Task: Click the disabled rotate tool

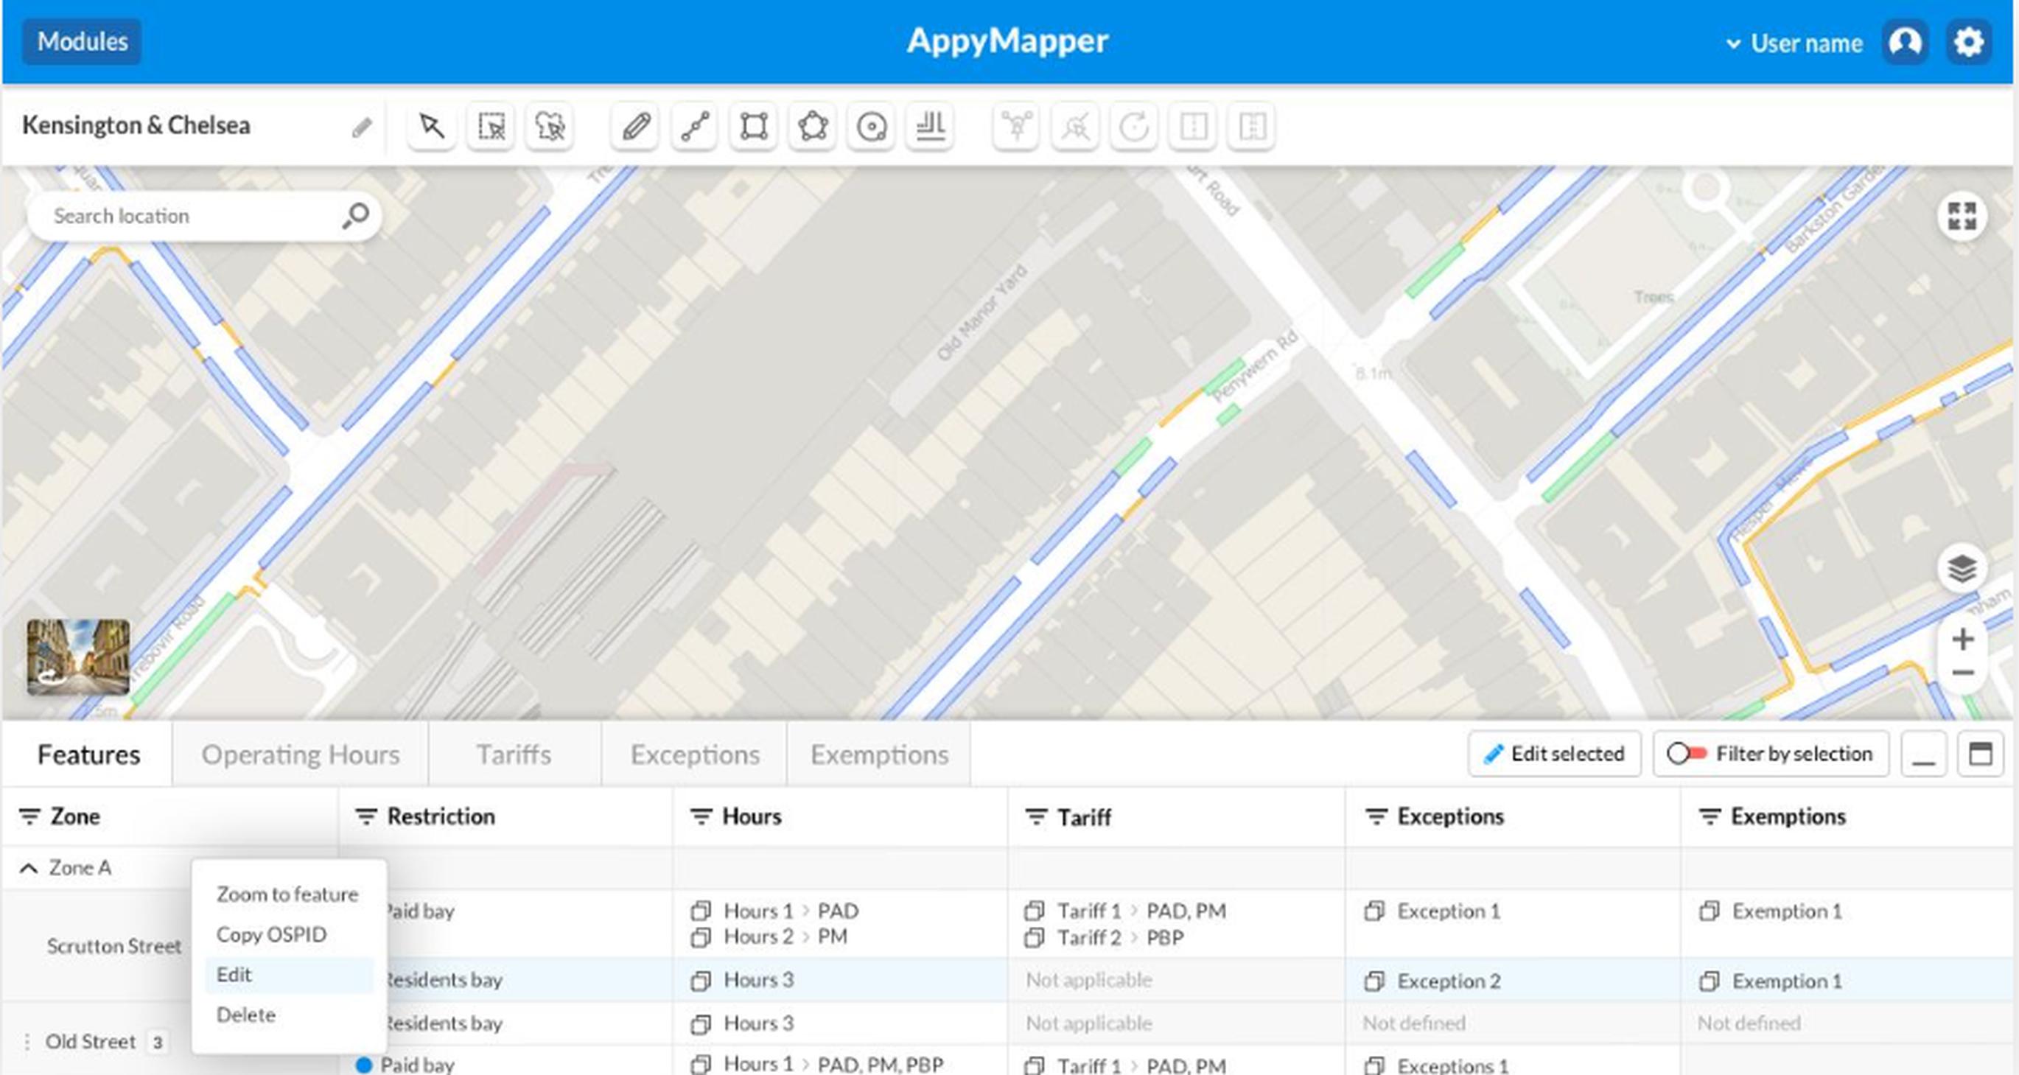Action: click(x=1134, y=125)
